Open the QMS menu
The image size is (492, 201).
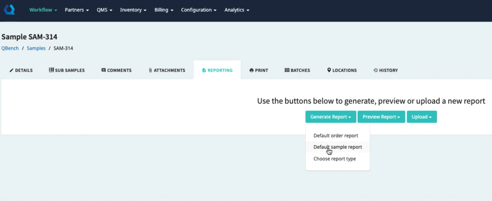[x=105, y=10]
